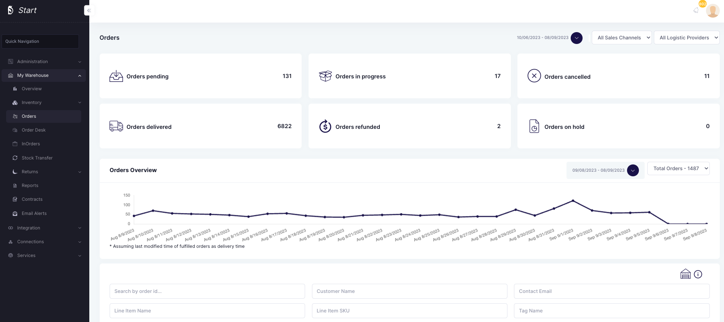Open Order Desk in sidebar

click(34, 130)
